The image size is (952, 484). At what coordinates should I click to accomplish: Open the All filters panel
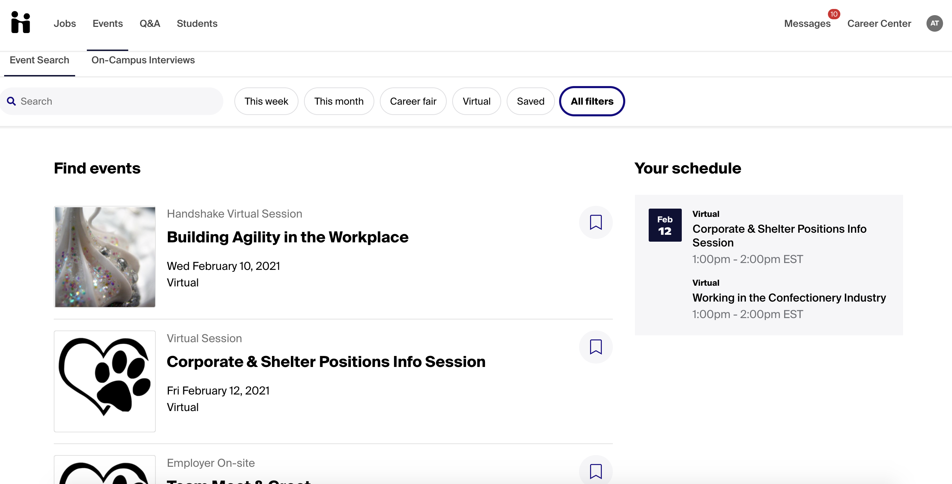(x=592, y=101)
